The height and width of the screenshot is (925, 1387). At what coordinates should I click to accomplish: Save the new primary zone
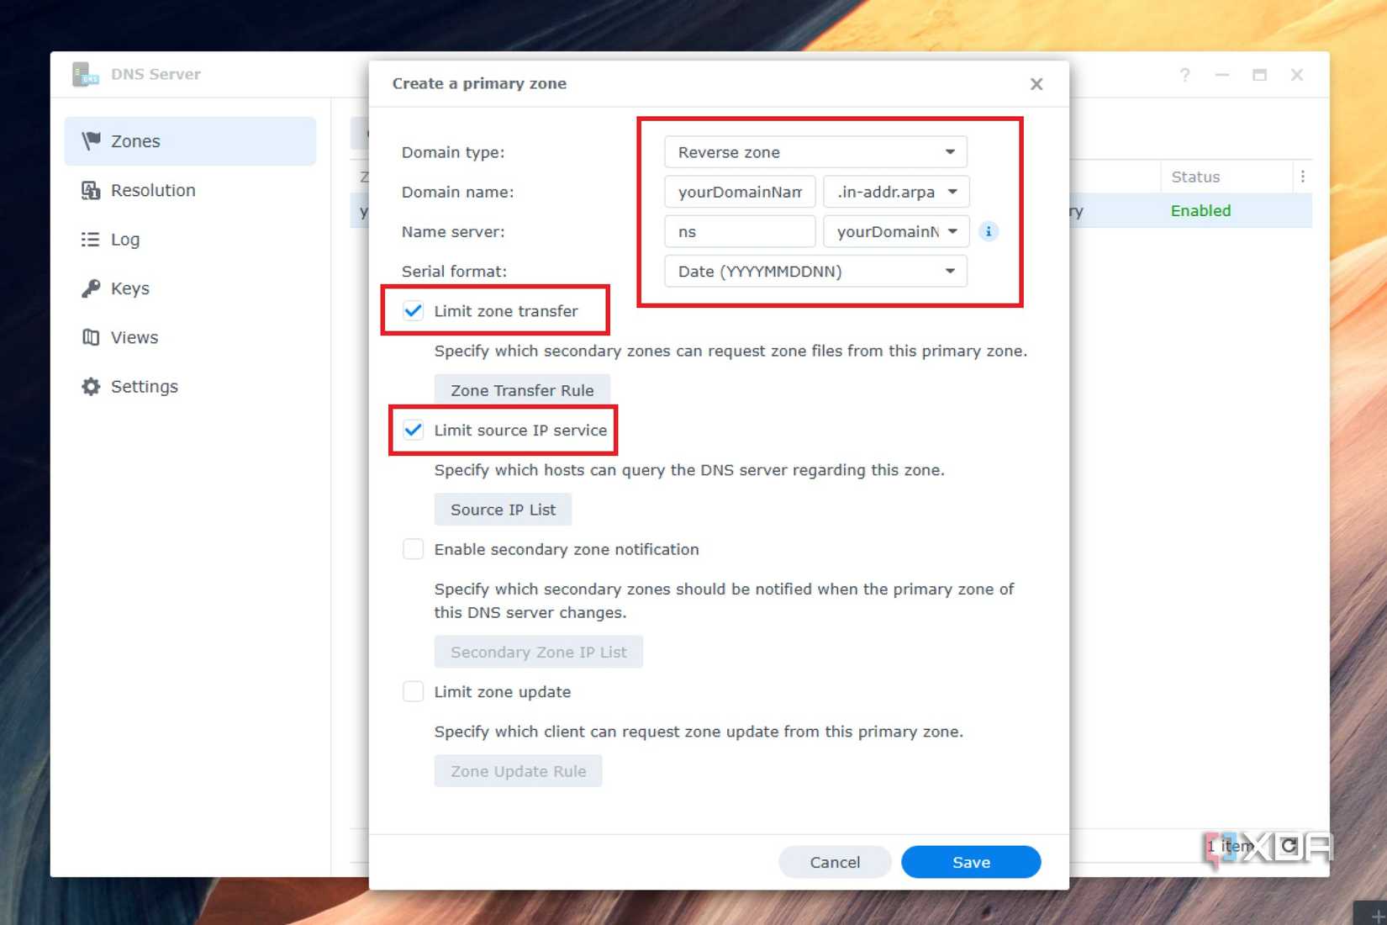tap(970, 861)
